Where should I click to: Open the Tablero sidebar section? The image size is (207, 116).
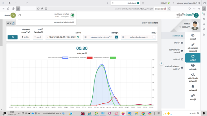[193, 37]
